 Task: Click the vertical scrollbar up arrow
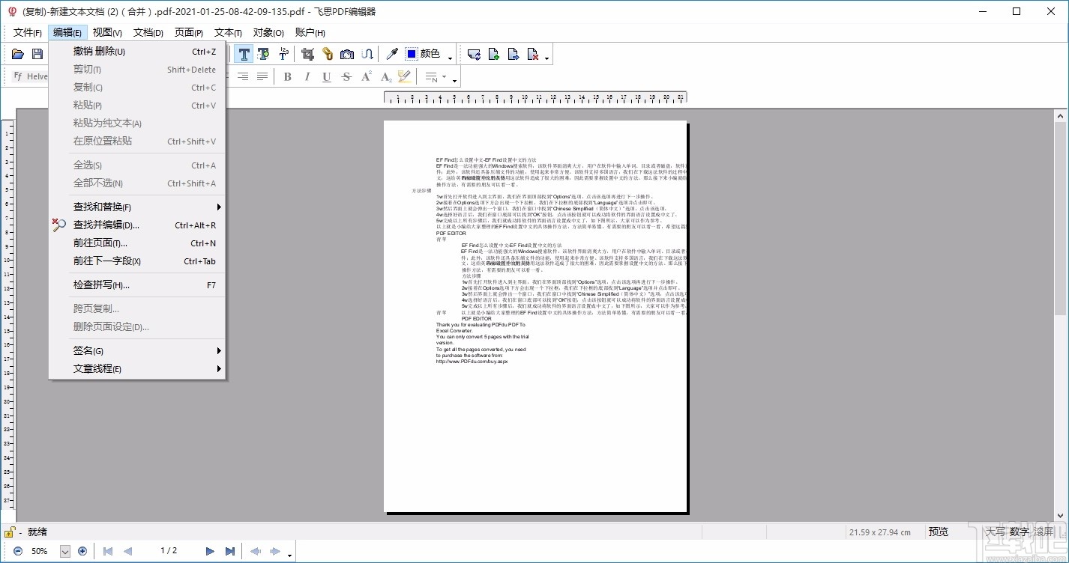1061,116
